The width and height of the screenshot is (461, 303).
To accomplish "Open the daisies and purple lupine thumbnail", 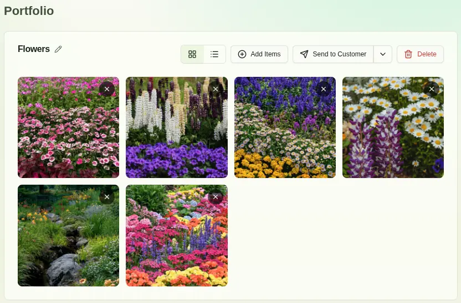I will coord(393,128).
